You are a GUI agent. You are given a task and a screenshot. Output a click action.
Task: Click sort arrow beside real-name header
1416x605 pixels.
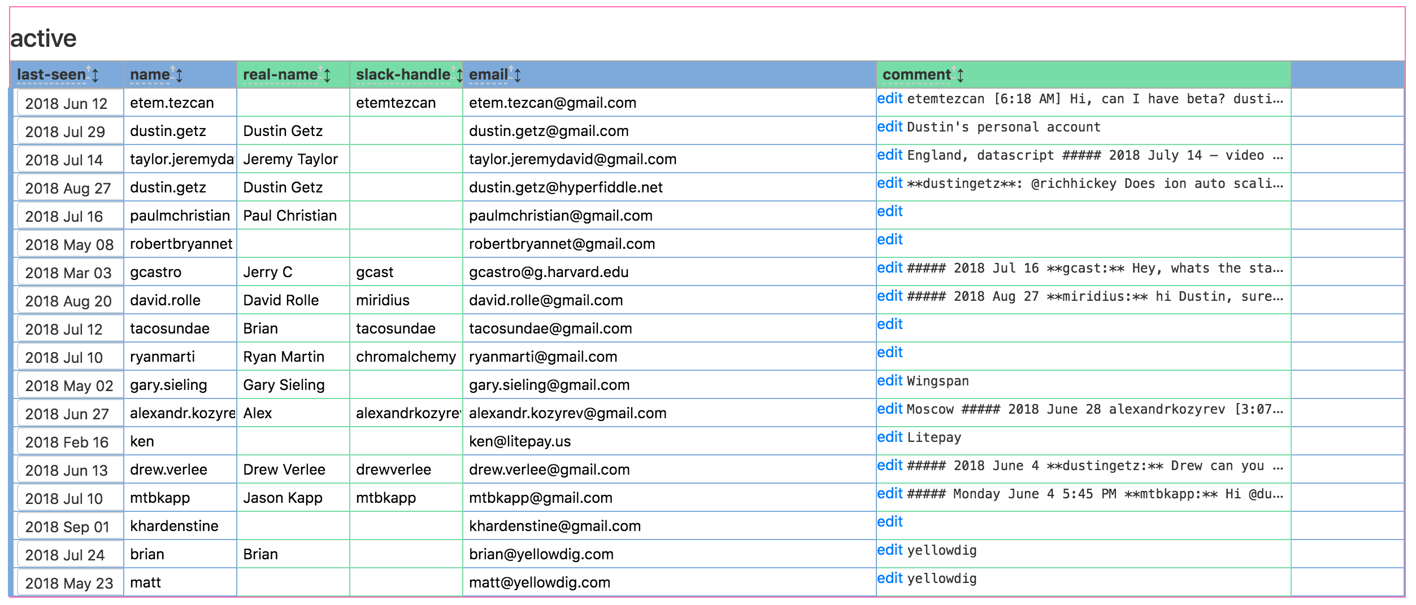[x=327, y=75]
